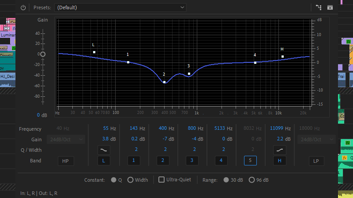Toggle band 2 button
This screenshot has width=353, height=198.
(x=163, y=161)
